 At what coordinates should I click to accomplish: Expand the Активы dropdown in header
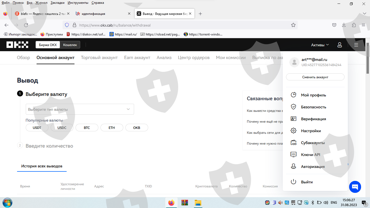click(320, 45)
